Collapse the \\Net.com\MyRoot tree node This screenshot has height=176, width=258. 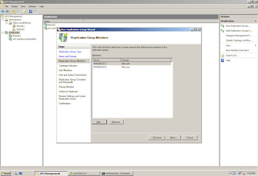click(6, 23)
